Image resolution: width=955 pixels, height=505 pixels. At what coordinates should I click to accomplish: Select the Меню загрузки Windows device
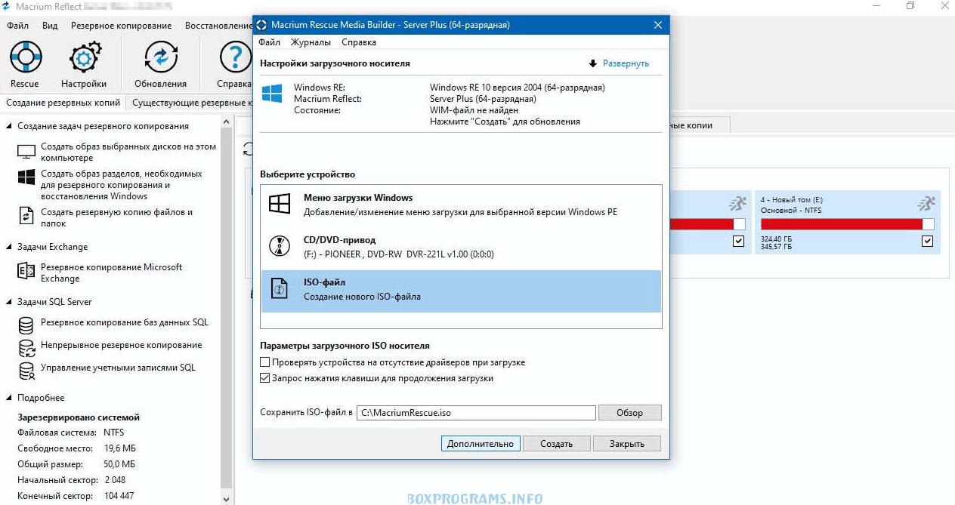(x=461, y=205)
